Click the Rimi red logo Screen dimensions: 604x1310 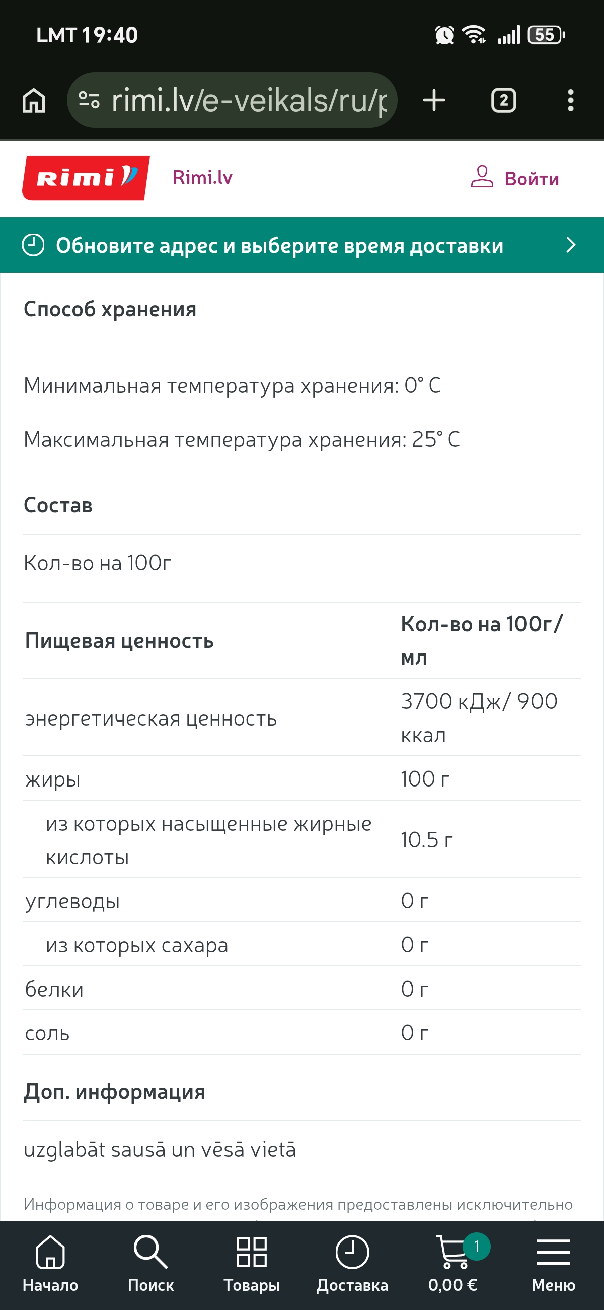86,177
